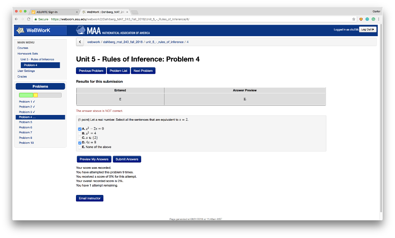Check the 'None of the above' checkbox
Screen dimensions: 395x238
pyautogui.click(x=79, y=147)
